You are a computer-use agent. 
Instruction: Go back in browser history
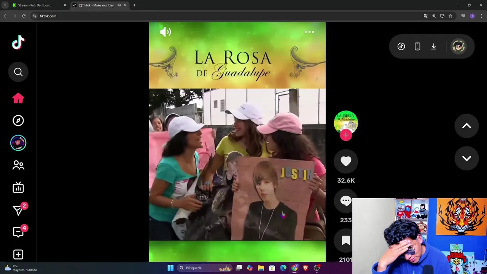(x=5, y=16)
